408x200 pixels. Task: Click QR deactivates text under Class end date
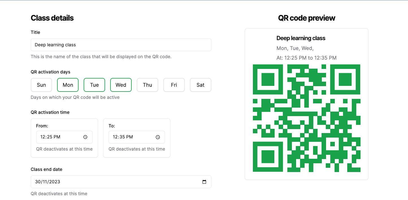click(59, 194)
